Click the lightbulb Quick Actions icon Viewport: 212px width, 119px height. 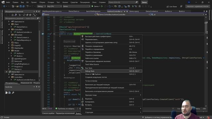pyautogui.click(x=82, y=36)
